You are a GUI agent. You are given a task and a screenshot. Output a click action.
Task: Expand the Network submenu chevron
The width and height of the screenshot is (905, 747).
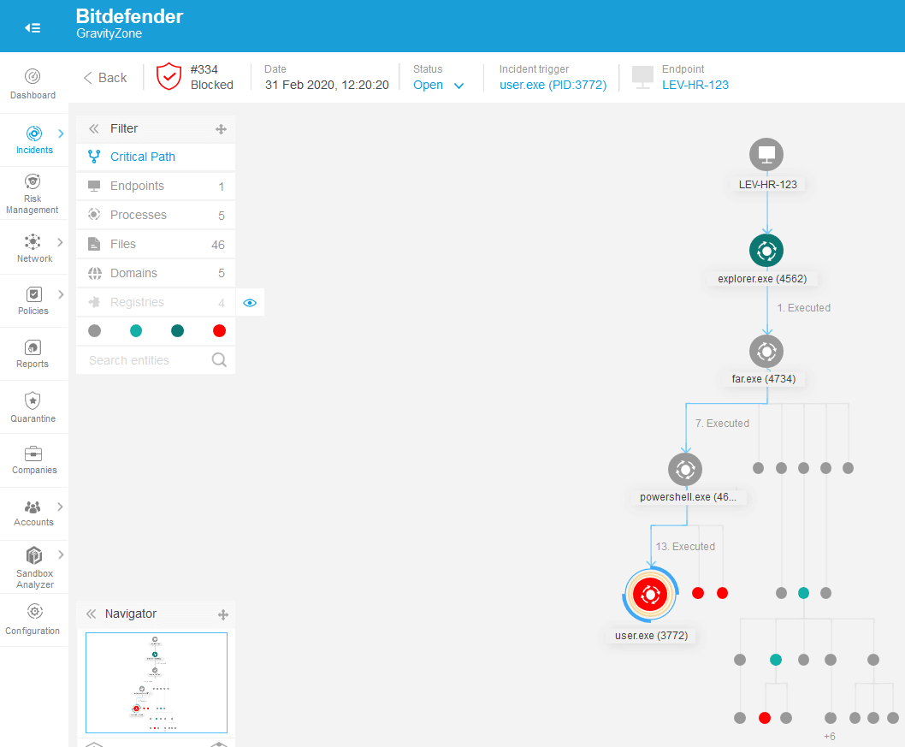(60, 242)
